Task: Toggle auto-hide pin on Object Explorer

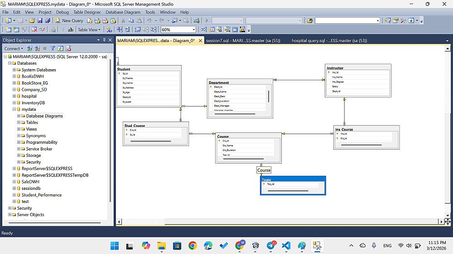Action: tap(104, 40)
